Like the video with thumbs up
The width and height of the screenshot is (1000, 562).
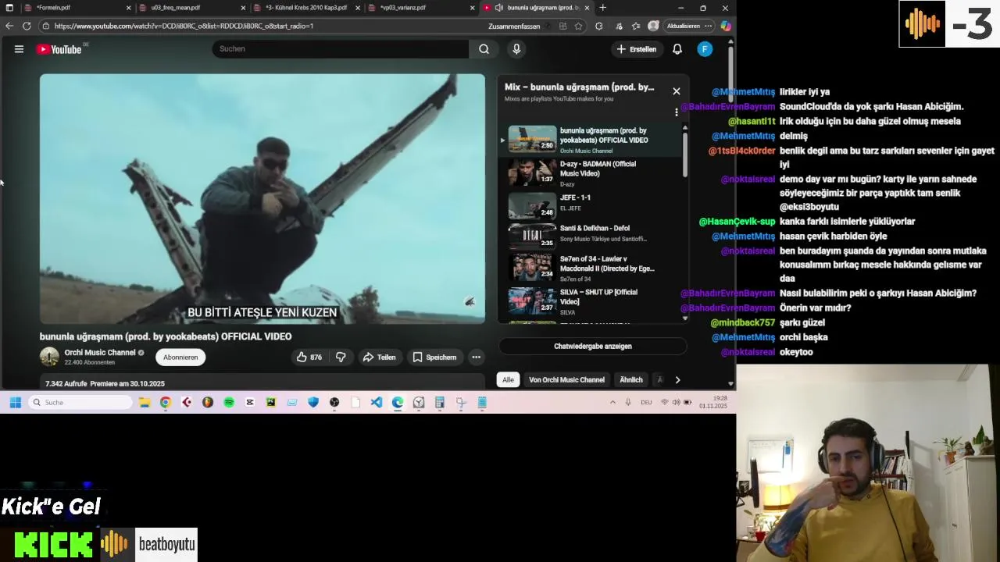pos(309,357)
